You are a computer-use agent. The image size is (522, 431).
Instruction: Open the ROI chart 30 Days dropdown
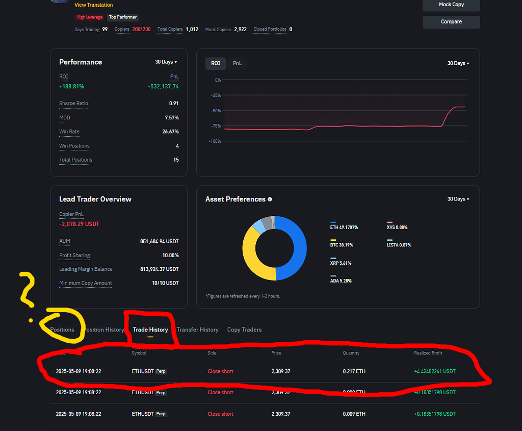tap(457, 63)
